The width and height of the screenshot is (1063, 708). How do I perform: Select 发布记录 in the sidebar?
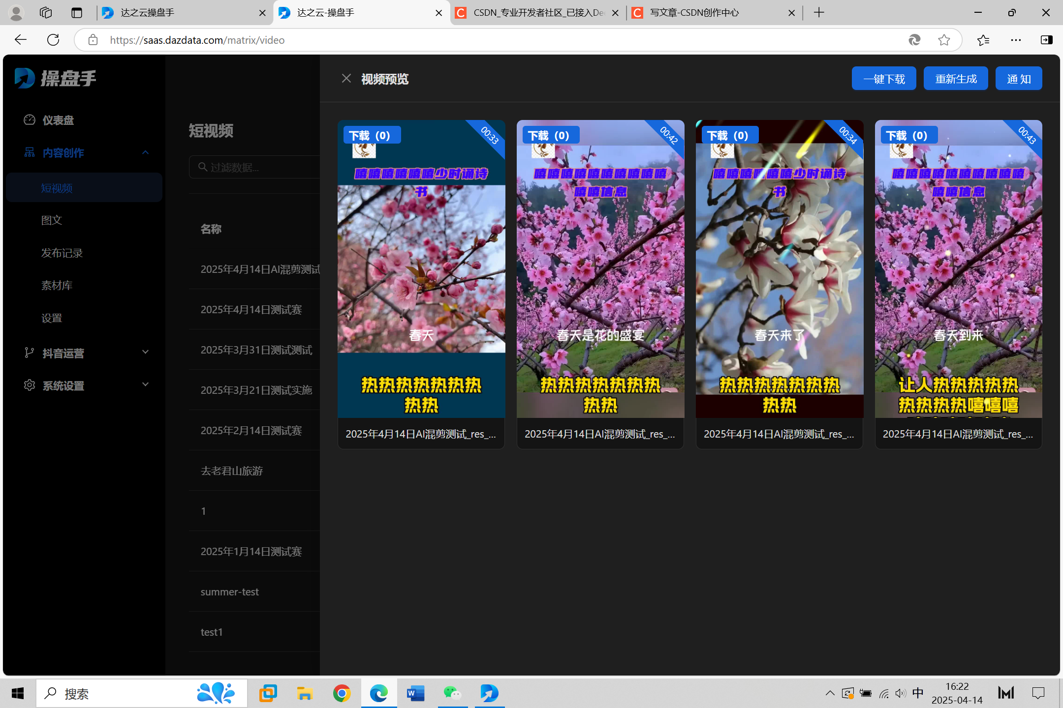point(62,253)
